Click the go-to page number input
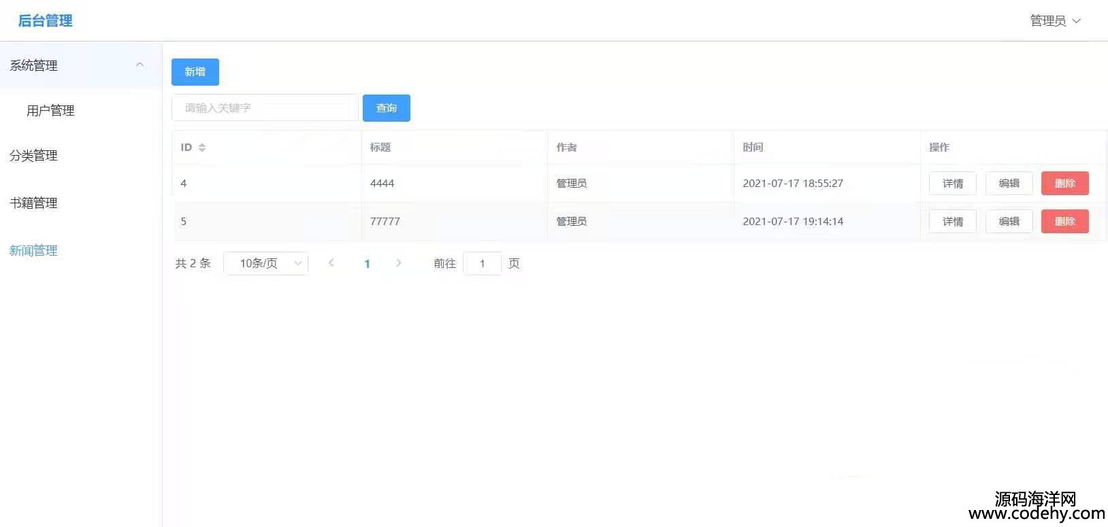This screenshot has width=1108, height=527. pyautogui.click(x=482, y=263)
